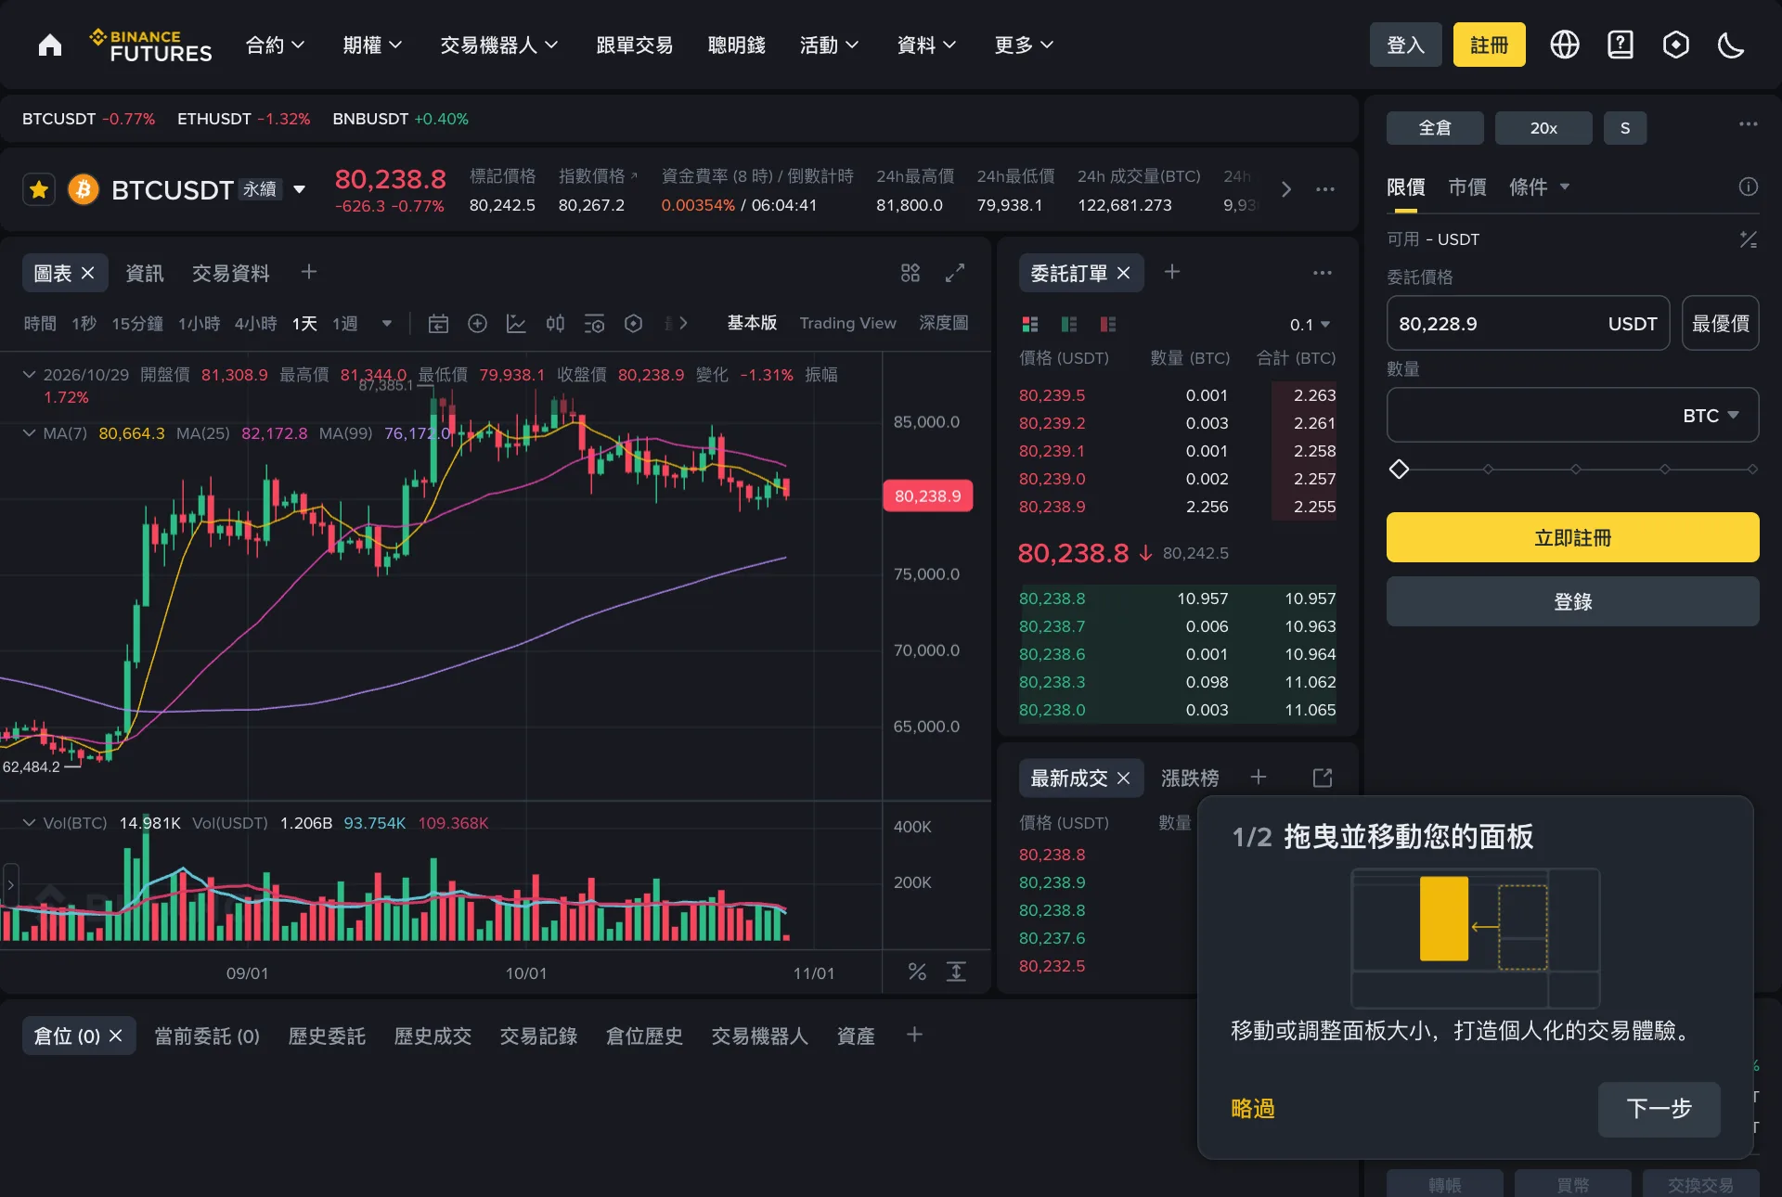
Task: Open the 合約 dropdown menu
Action: (275, 45)
